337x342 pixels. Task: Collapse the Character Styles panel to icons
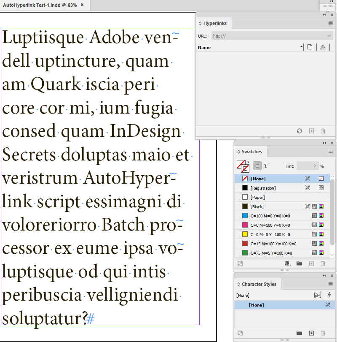[x=324, y=276]
